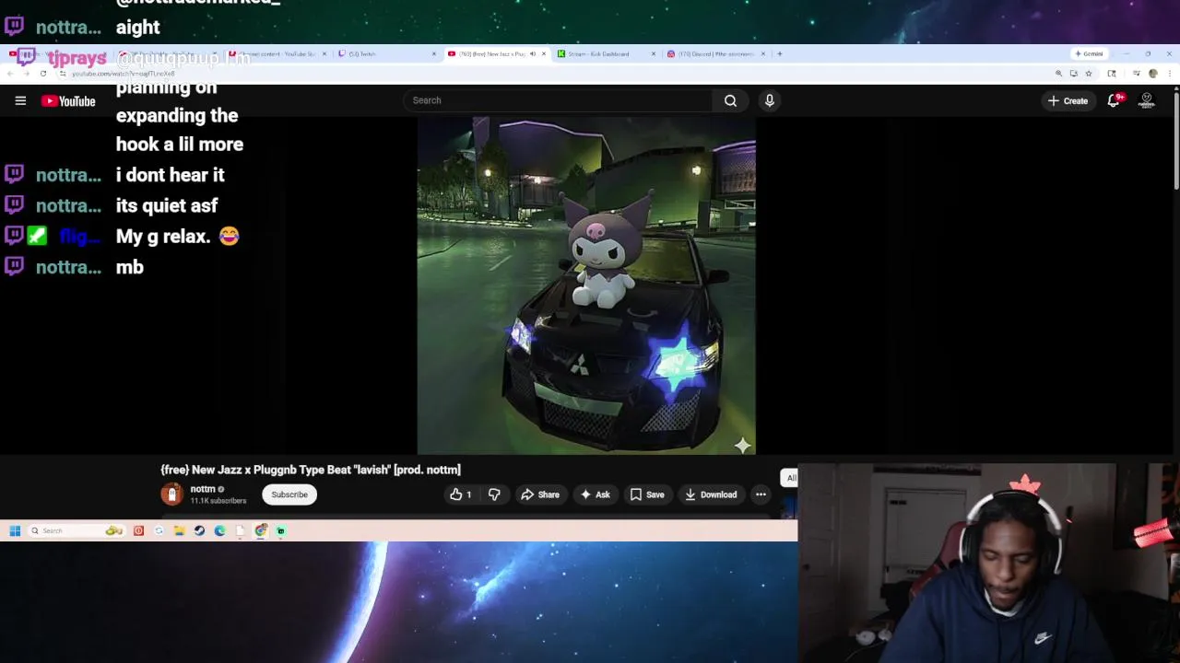
Task: Open the red icon app on taskbar
Action: tap(138, 530)
